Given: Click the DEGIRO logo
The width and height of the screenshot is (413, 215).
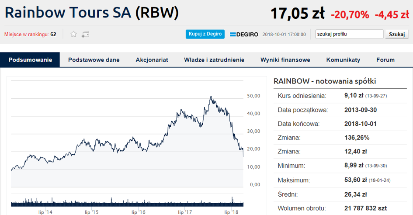Looking at the screenshot, I should coord(244,34).
